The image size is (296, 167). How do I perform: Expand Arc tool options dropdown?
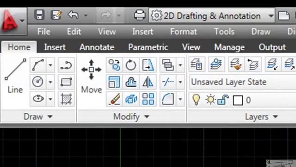pyautogui.click(x=50, y=65)
